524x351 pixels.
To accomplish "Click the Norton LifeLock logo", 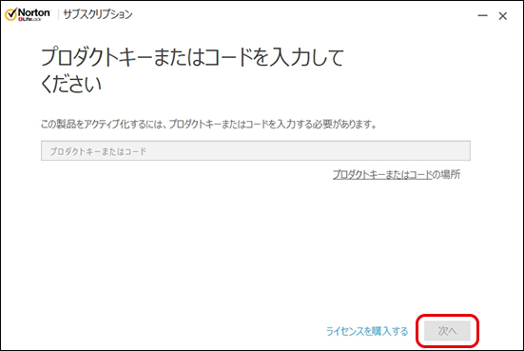I will pos(28,14).
